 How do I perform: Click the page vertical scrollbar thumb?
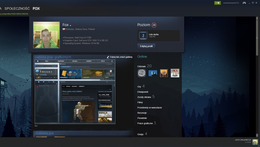tap(257, 38)
